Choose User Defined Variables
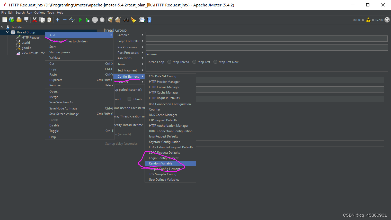Viewport: 391px width, 220px height. click(x=170, y=180)
